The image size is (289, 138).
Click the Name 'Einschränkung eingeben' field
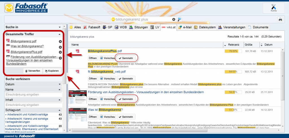33,95
